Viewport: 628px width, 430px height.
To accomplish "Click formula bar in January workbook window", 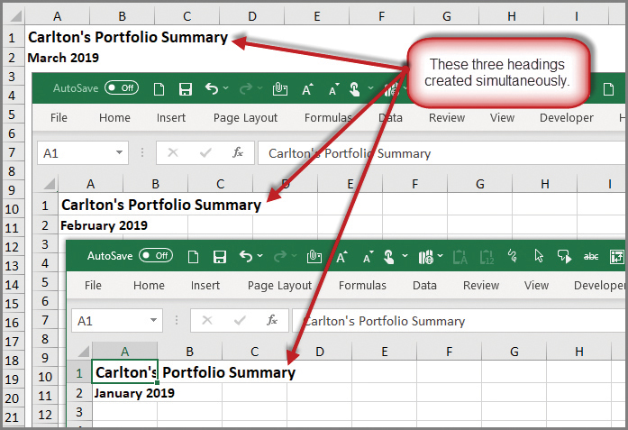I will [x=451, y=321].
